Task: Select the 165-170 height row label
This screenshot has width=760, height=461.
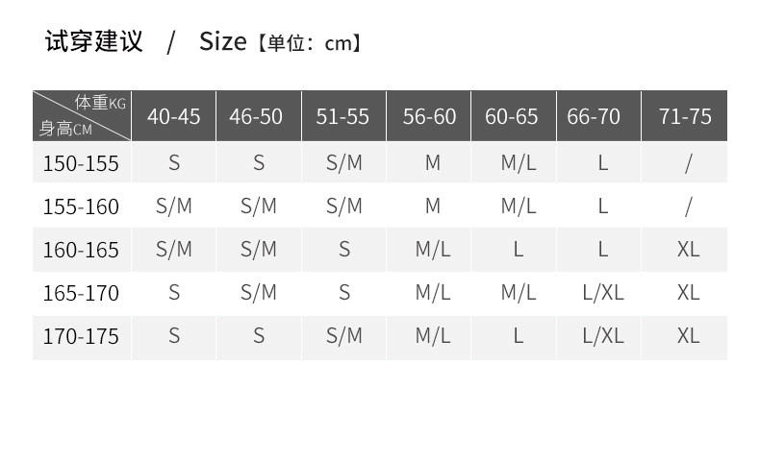Action: tap(81, 293)
